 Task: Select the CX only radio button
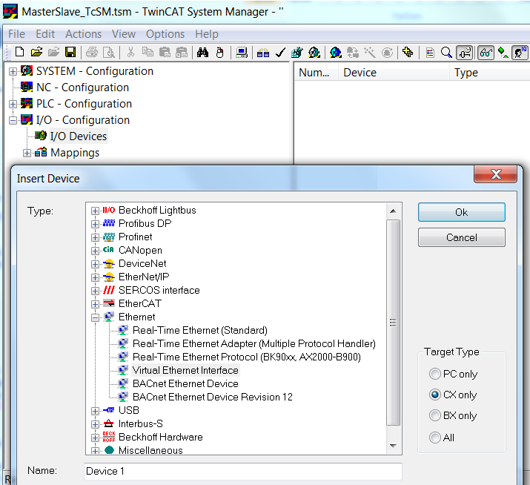click(434, 395)
